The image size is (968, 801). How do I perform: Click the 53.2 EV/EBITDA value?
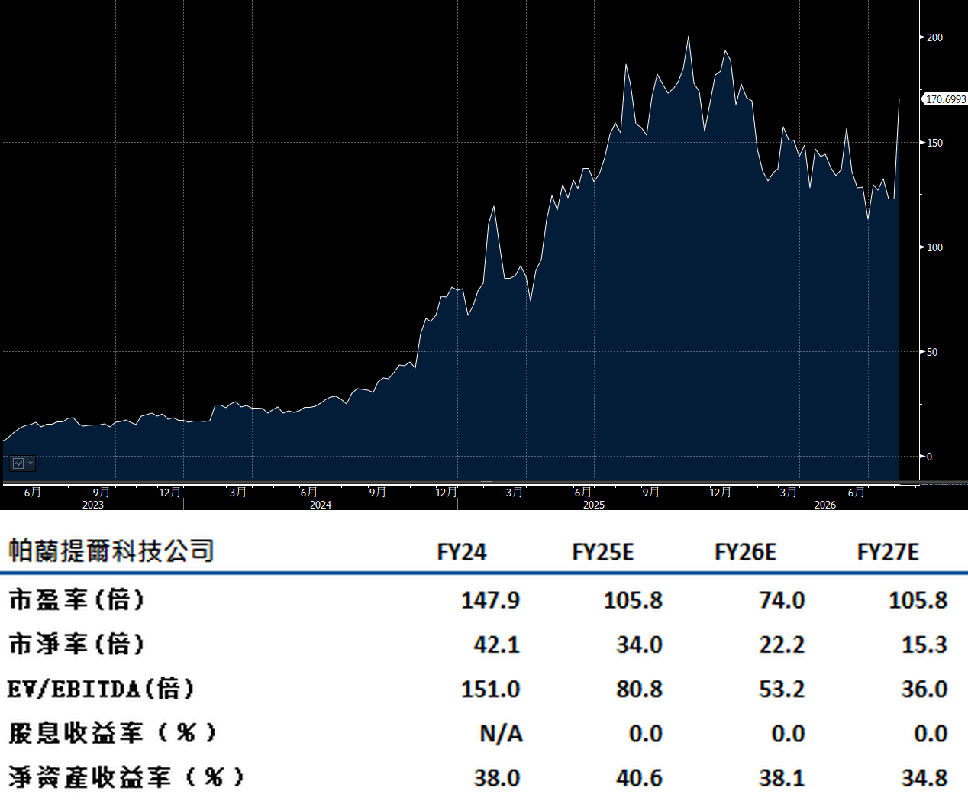tap(782, 689)
